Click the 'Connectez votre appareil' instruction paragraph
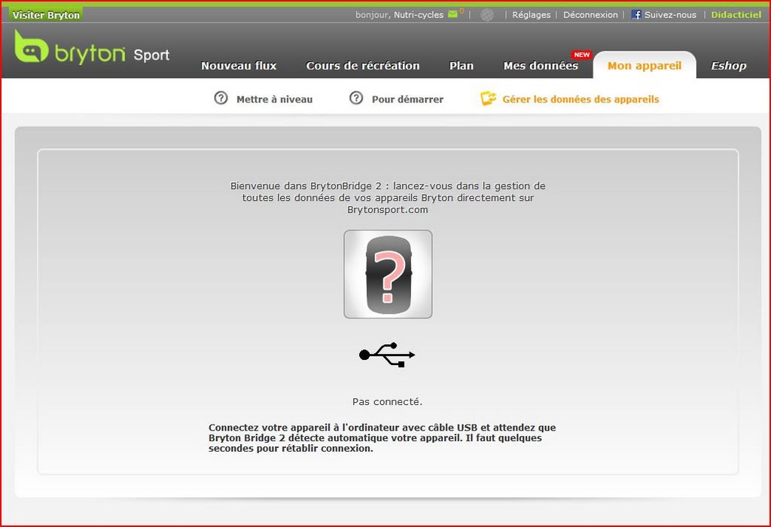Viewport: 771px width, 527px height. click(x=382, y=438)
